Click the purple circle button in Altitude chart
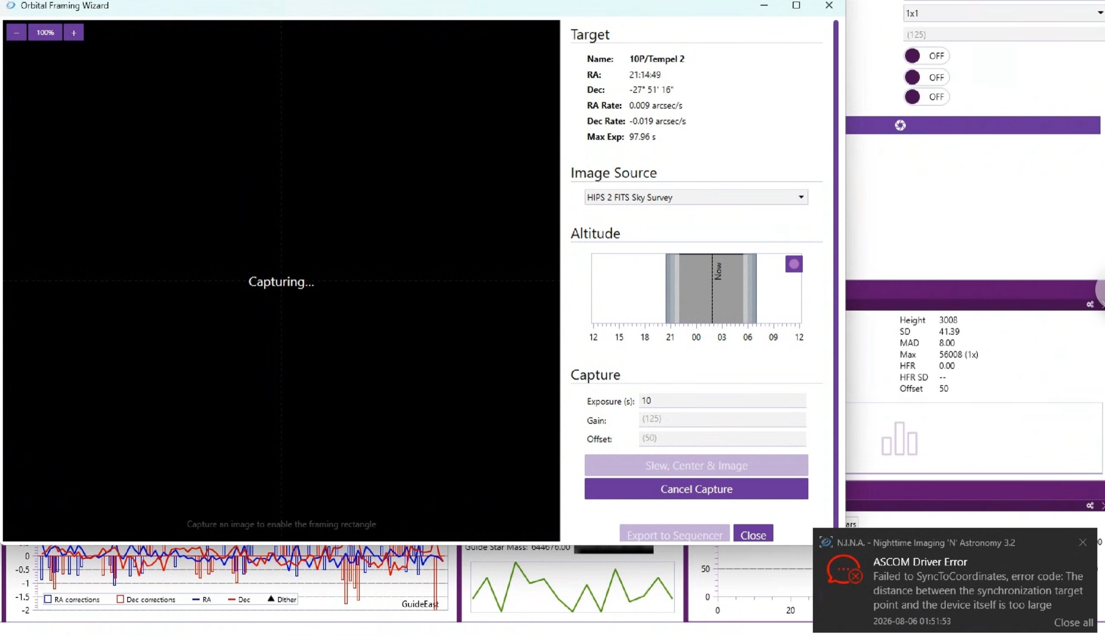The width and height of the screenshot is (1105, 636). click(x=794, y=264)
